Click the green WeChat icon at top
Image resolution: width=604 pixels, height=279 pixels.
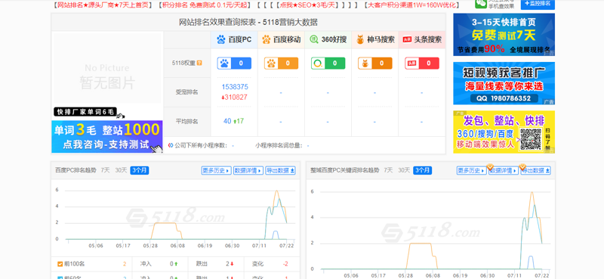point(480,3)
